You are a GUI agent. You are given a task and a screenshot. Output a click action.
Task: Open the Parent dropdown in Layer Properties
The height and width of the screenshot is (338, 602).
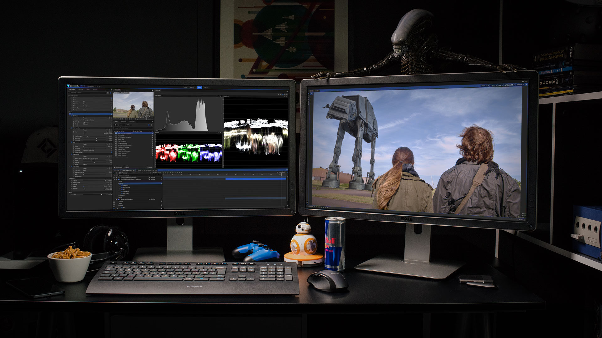coord(98,110)
